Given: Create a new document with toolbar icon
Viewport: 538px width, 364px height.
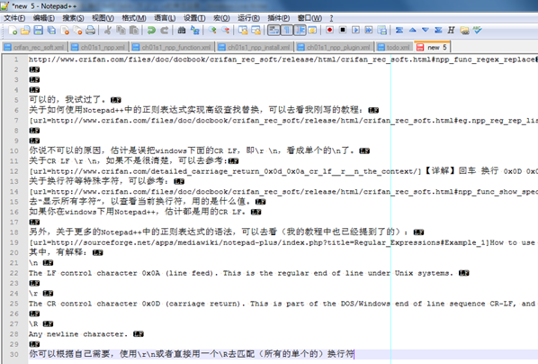Looking at the screenshot, I should click(x=13, y=31).
